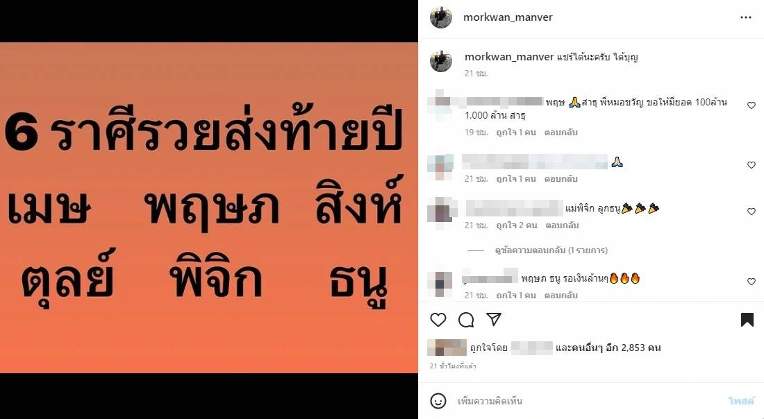
Task: Open the three-dot post options menu
Action: click(745, 17)
